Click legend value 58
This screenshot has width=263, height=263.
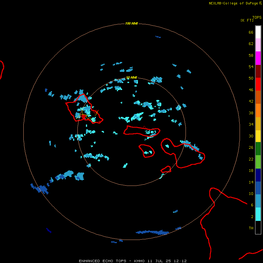coord(251,55)
